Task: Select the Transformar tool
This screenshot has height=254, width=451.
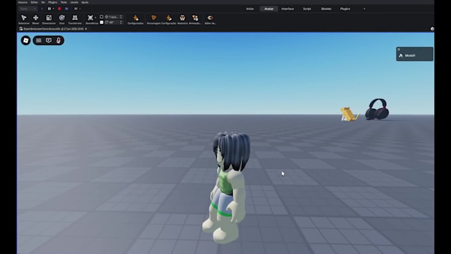Action: [75, 19]
